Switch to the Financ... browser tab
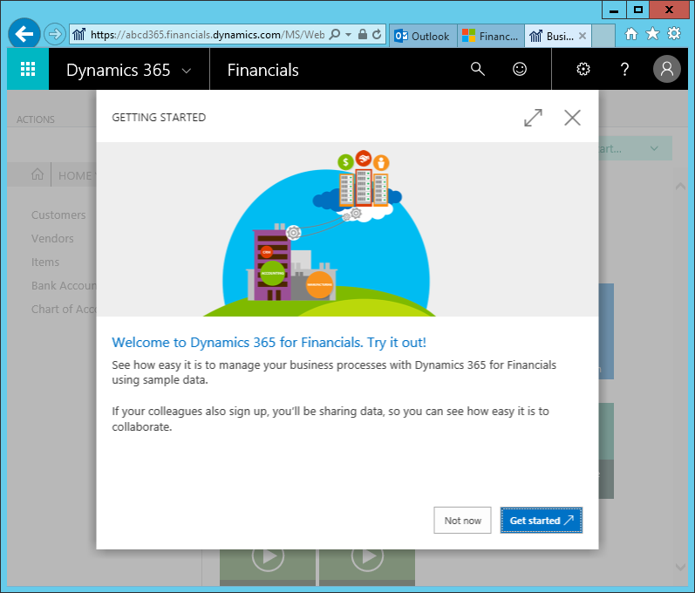 490,36
